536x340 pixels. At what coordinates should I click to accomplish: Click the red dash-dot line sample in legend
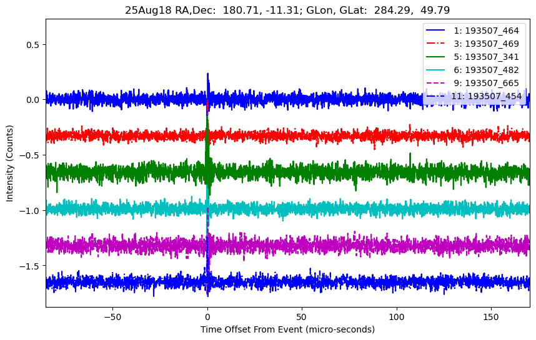(x=435, y=44)
